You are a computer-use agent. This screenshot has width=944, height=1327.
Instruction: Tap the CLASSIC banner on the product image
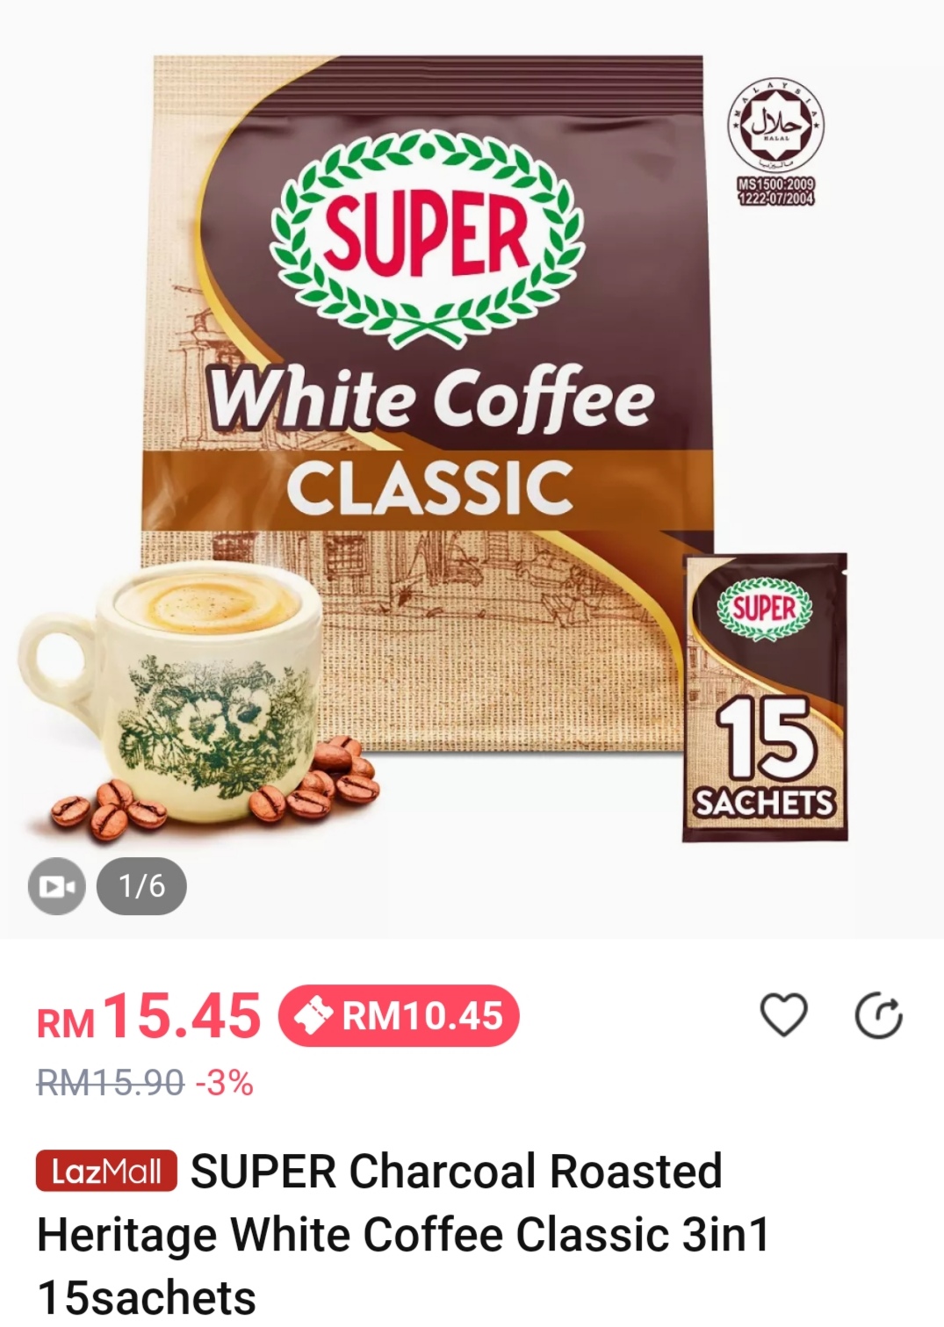(429, 488)
